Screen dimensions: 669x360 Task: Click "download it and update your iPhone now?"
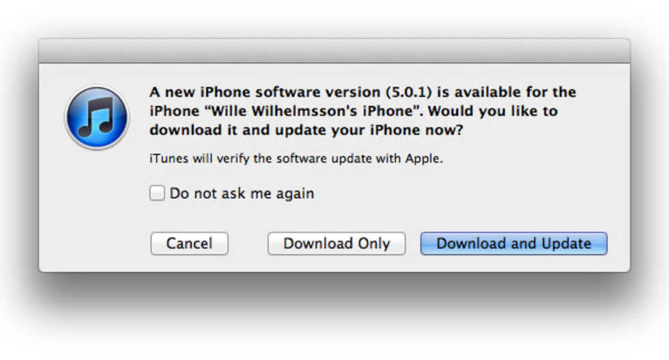click(307, 130)
